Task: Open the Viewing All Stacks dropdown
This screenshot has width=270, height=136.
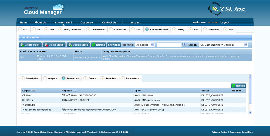Action: (145, 45)
